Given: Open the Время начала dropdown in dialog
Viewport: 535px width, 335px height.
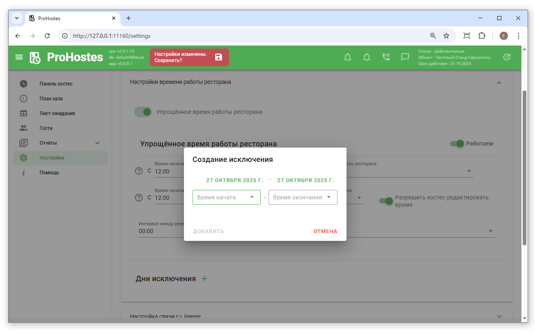Looking at the screenshot, I should click(226, 197).
